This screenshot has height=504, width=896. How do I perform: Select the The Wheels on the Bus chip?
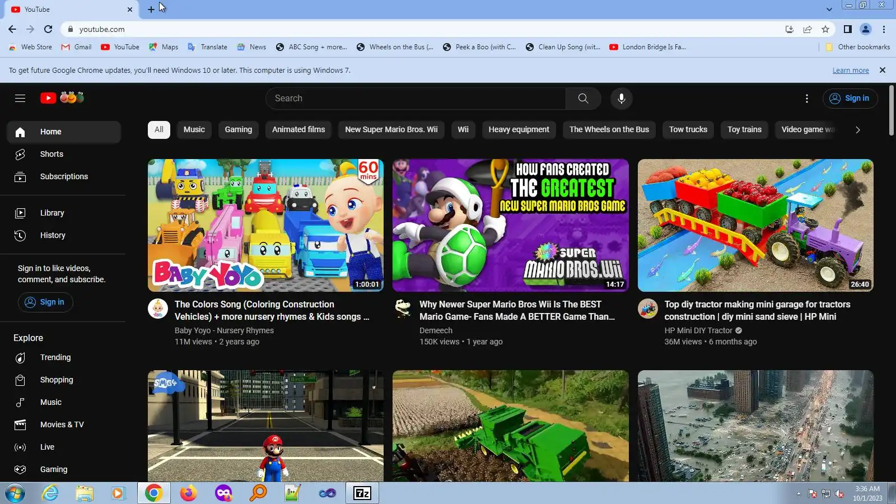tap(609, 129)
